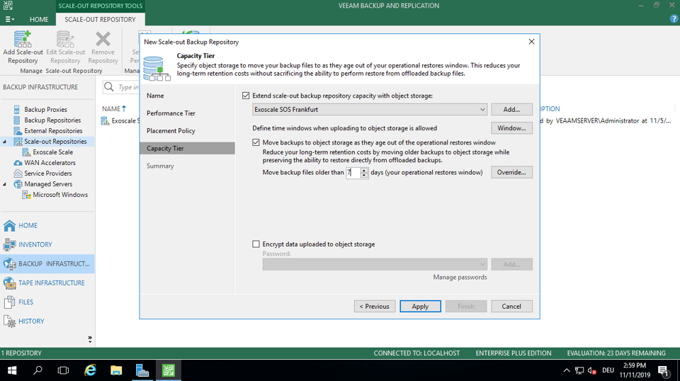Image resolution: width=680 pixels, height=381 pixels.
Task: Collapse the Scale-out Repositories tree node
Action: click(x=6, y=142)
